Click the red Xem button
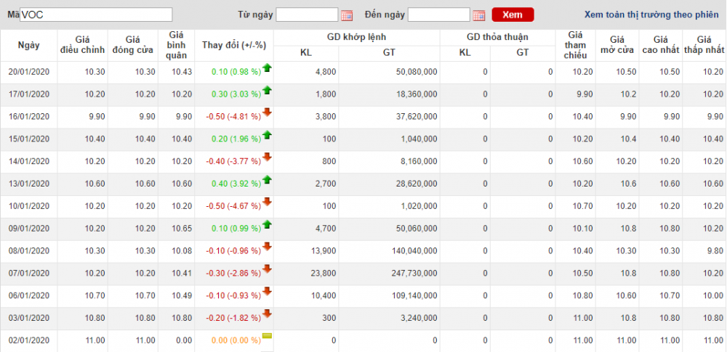The image size is (727, 352). point(513,15)
